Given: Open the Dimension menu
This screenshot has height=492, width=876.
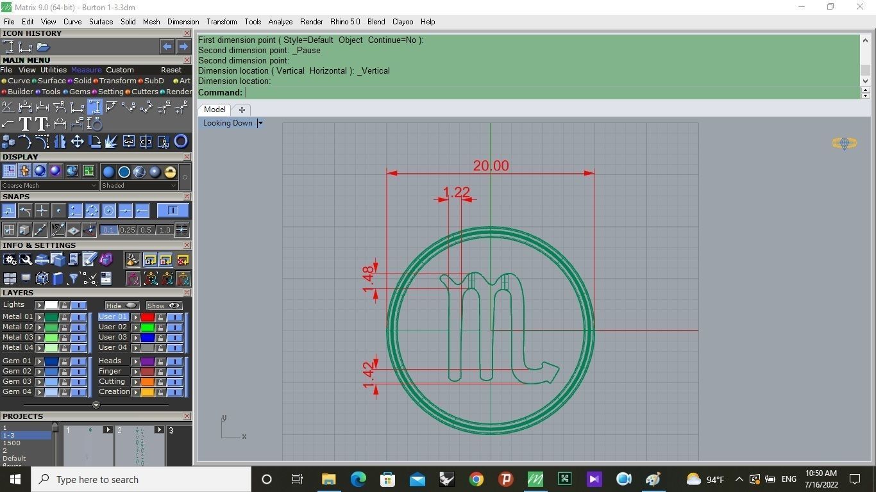Looking at the screenshot, I should [x=183, y=22].
